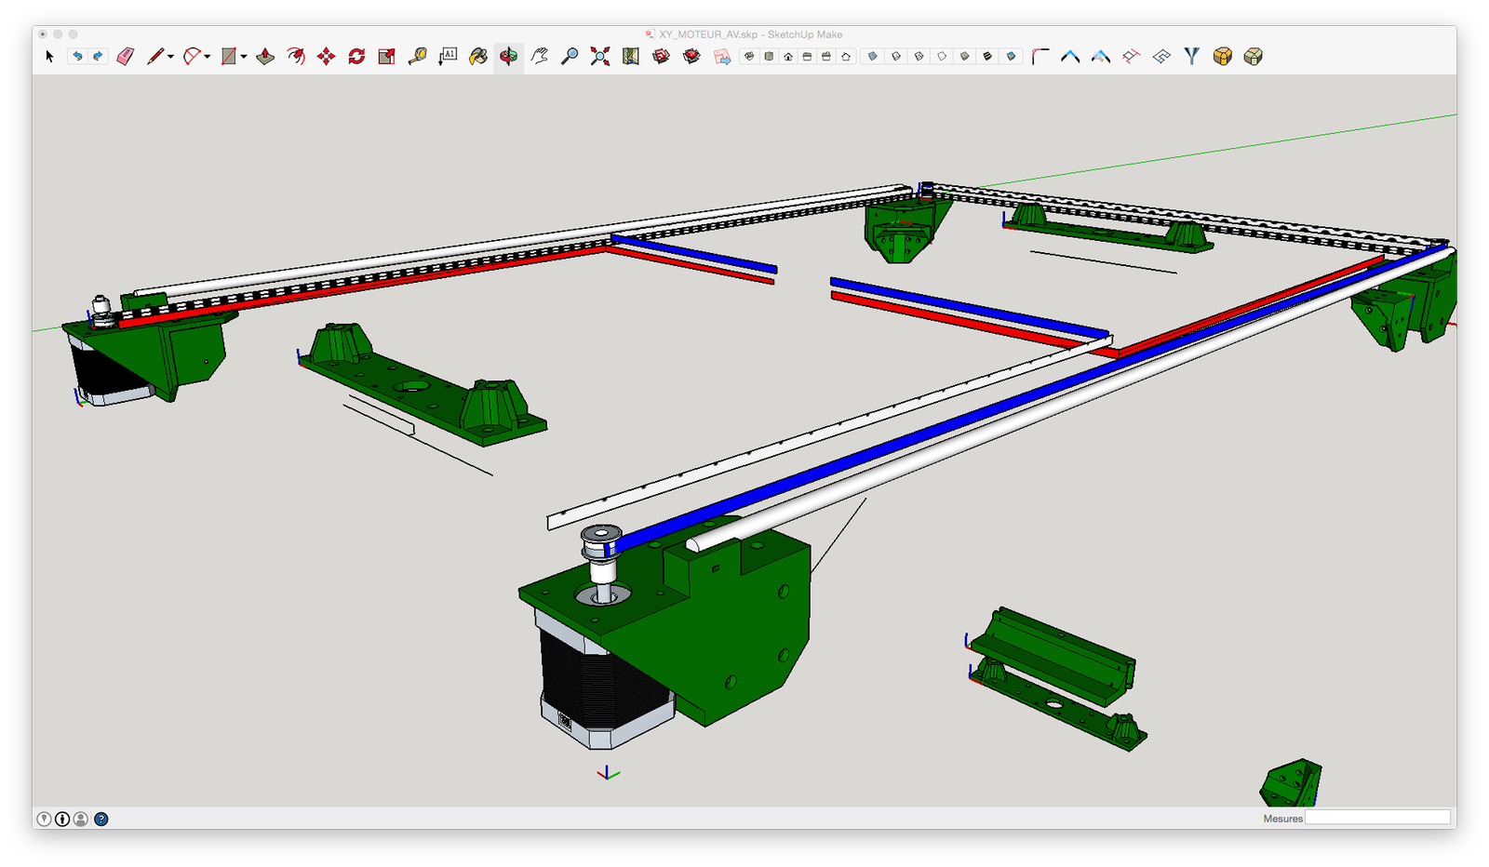Select the Arc drawing tool
Image resolution: width=1489 pixels, height=867 pixels.
coord(192,57)
